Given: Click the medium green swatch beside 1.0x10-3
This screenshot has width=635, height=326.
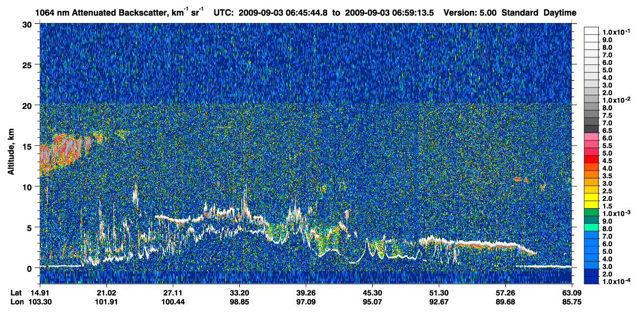Looking at the screenshot, I should click(x=592, y=213).
